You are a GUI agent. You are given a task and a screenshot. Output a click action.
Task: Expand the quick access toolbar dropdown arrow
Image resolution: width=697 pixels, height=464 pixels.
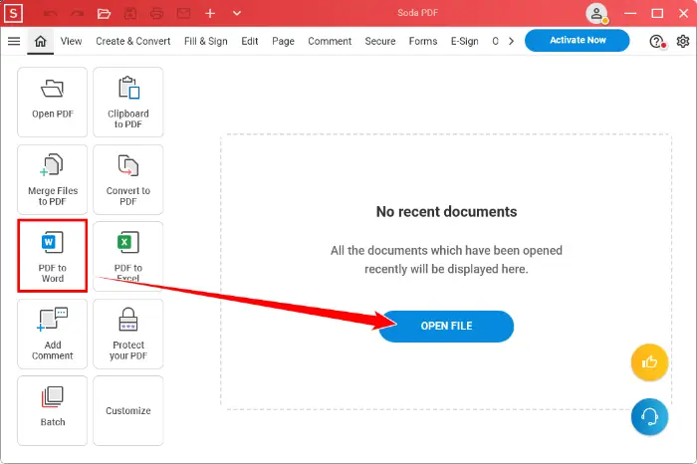pos(236,13)
